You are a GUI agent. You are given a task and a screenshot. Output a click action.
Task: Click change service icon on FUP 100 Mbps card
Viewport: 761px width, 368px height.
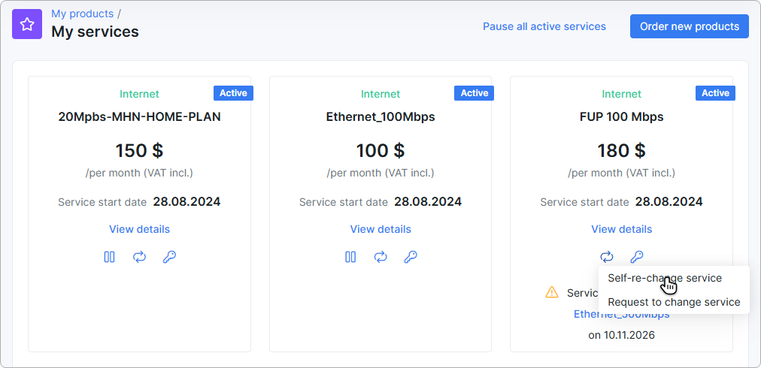coord(607,257)
